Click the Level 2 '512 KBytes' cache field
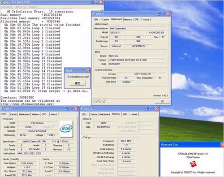 (x=64, y=171)
